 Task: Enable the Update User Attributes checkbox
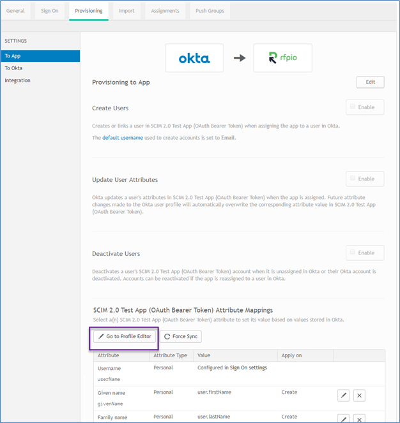[353, 178]
